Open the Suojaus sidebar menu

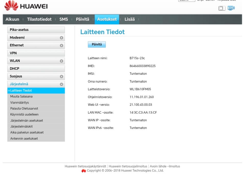(x=36, y=76)
